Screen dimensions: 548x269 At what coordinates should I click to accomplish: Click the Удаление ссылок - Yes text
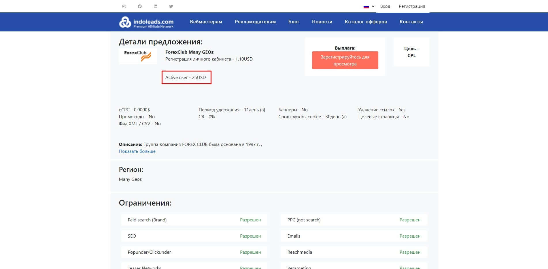tap(382, 110)
